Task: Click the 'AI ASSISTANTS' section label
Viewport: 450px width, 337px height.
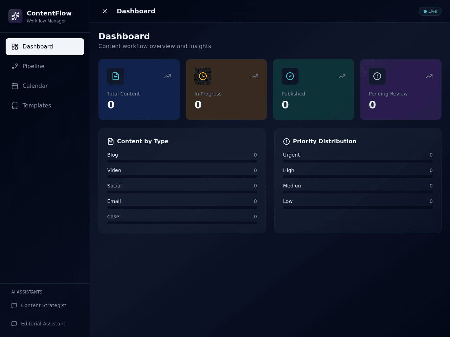Action: coord(27,292)
